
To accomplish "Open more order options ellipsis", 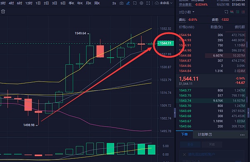I will pos(242,135).
